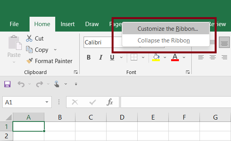The width and height of the screenshot is (231, 141).
Task: Open Font Color dropdown arrow
Action: pyautogui.click(x=184, y=57)
